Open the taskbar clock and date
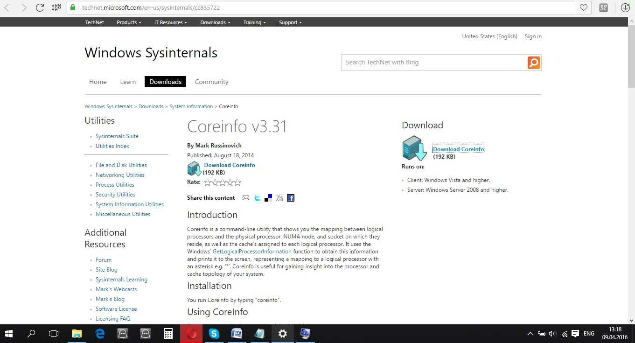 [614, 334]
